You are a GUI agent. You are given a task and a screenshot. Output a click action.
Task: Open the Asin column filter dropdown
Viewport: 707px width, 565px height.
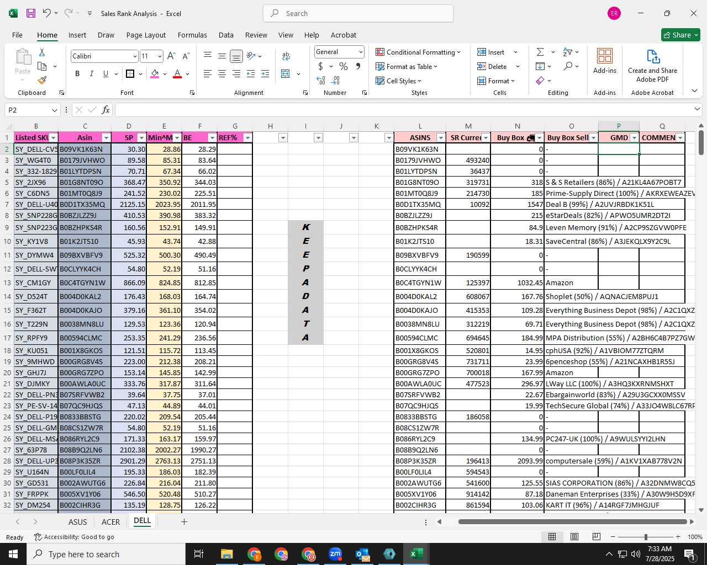(105, 138)
